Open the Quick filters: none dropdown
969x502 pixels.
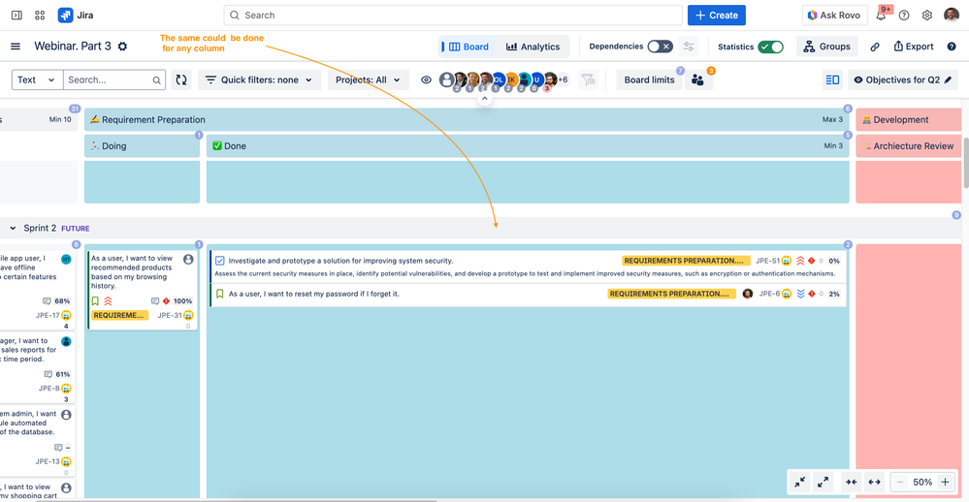coord(260,79)
